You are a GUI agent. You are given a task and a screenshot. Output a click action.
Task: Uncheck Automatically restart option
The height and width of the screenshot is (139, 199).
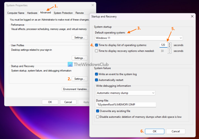coord(96,80)
